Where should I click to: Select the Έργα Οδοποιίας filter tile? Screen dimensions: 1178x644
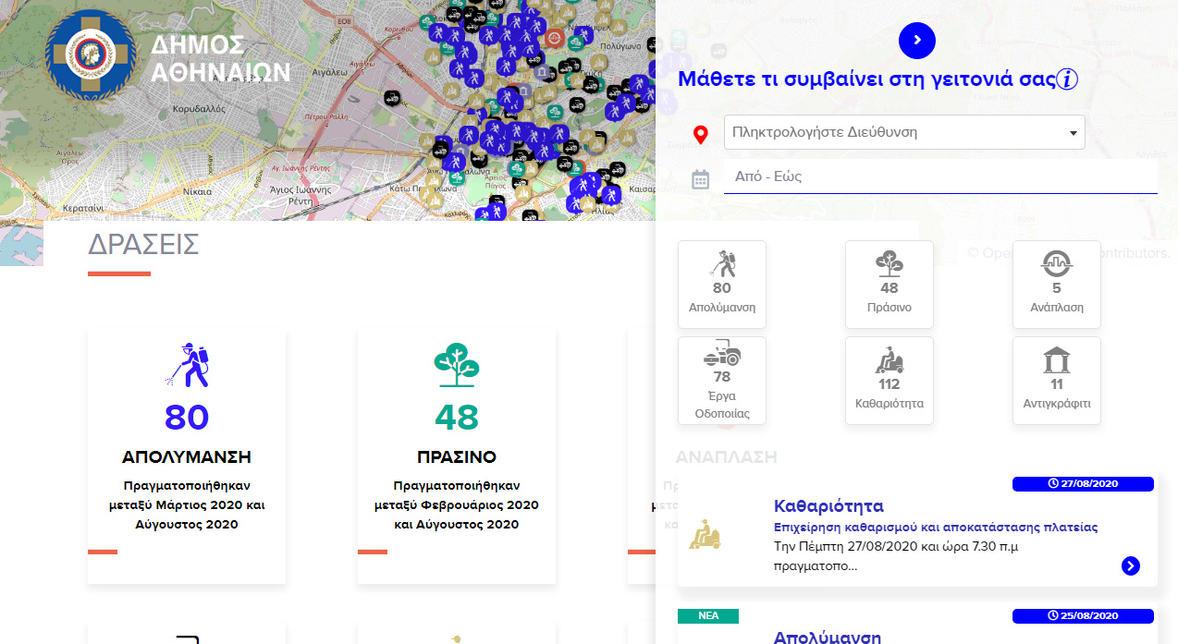click(x=722, y=381)
